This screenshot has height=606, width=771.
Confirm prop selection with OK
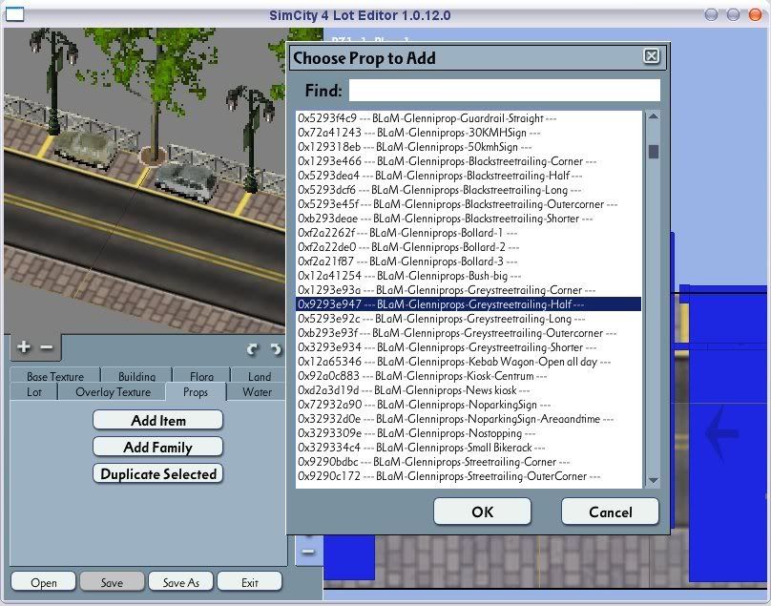pos(483,512)
